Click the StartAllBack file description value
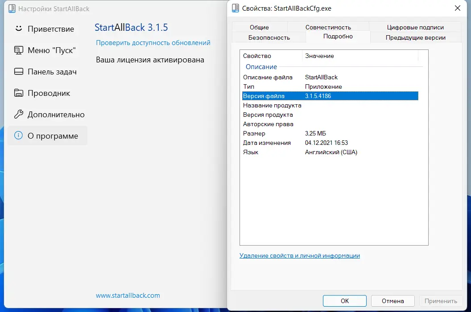This screenshot has width=471, height=312. [x=321, y=77]
